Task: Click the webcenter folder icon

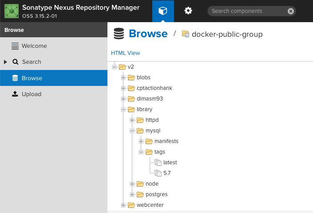Action: 131,205
